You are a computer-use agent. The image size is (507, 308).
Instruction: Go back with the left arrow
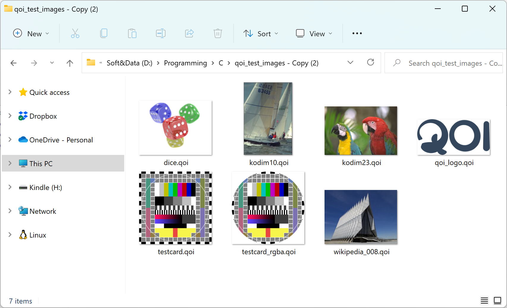click(13, 63)
